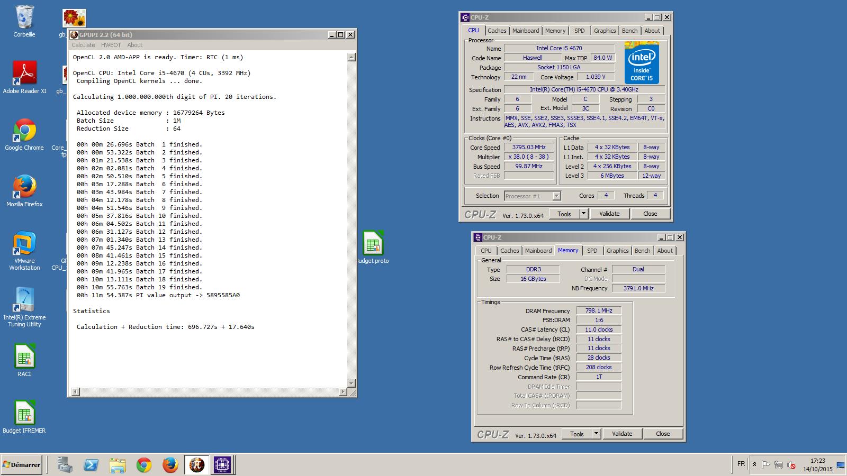Click GPUPI vertical scrollbar down arrow

[x=352, y=383]
